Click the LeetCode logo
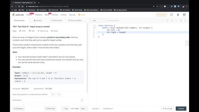199x112 pixels. pyautogui.click(x=18, y=15)
